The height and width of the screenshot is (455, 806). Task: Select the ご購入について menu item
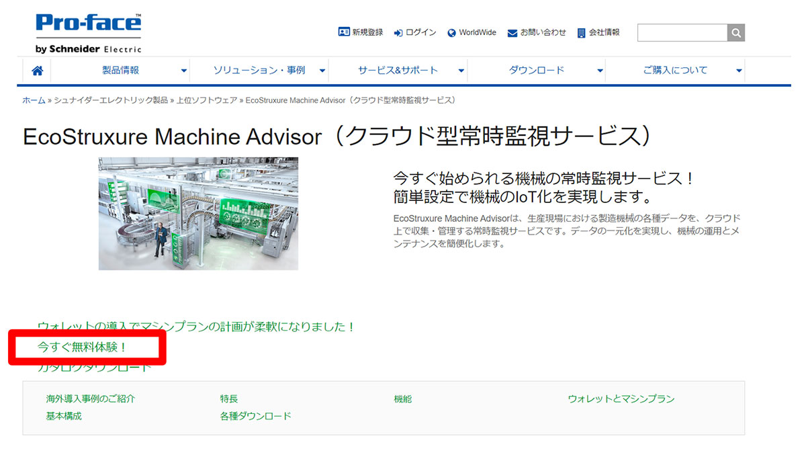coord(675,71)
